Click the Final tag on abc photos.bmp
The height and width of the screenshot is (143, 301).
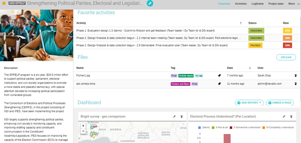point(194,84)
